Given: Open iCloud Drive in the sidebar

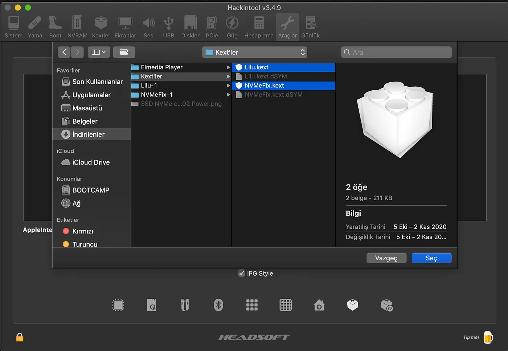Looking at the screenshot, I should [x=92, y=162].
